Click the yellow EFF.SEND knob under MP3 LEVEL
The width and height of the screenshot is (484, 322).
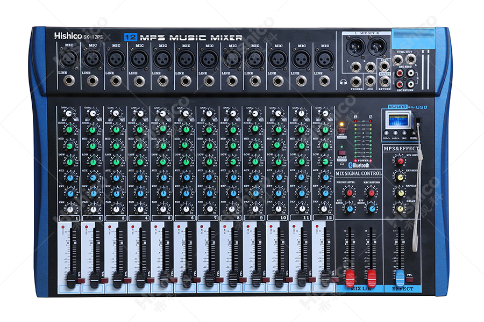[400, 177]
